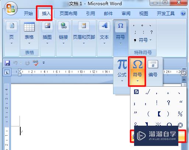Click the ruler toggle button above scrollbar
Screen dimensions: 189x150
click(184, 73)
